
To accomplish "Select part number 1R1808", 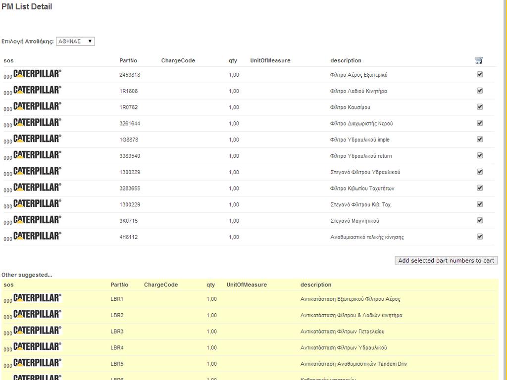I will click(129, 91).
